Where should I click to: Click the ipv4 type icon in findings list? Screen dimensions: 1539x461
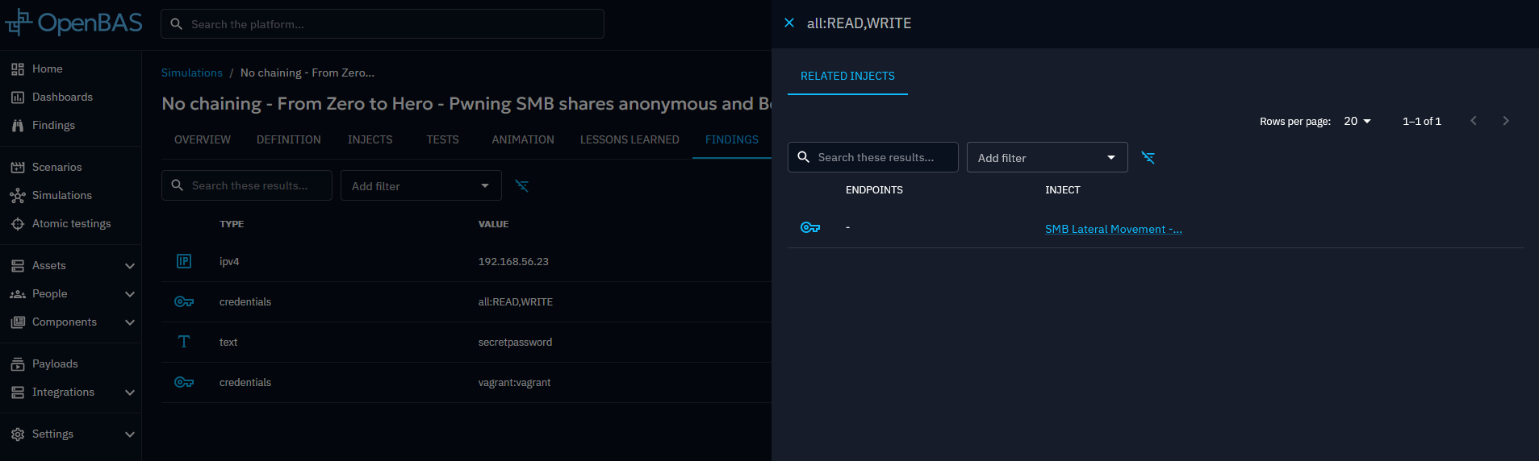tap(184, 261)
